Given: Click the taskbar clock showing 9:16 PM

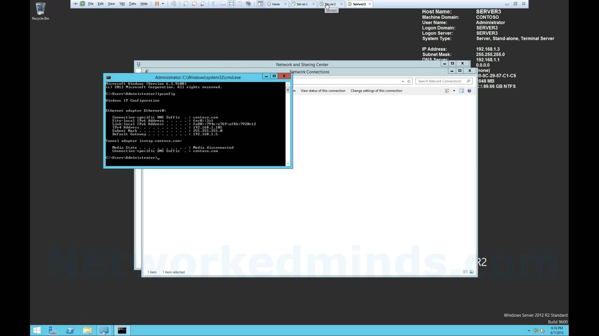Looking at the screenshot, I should (x=557, y=330).
